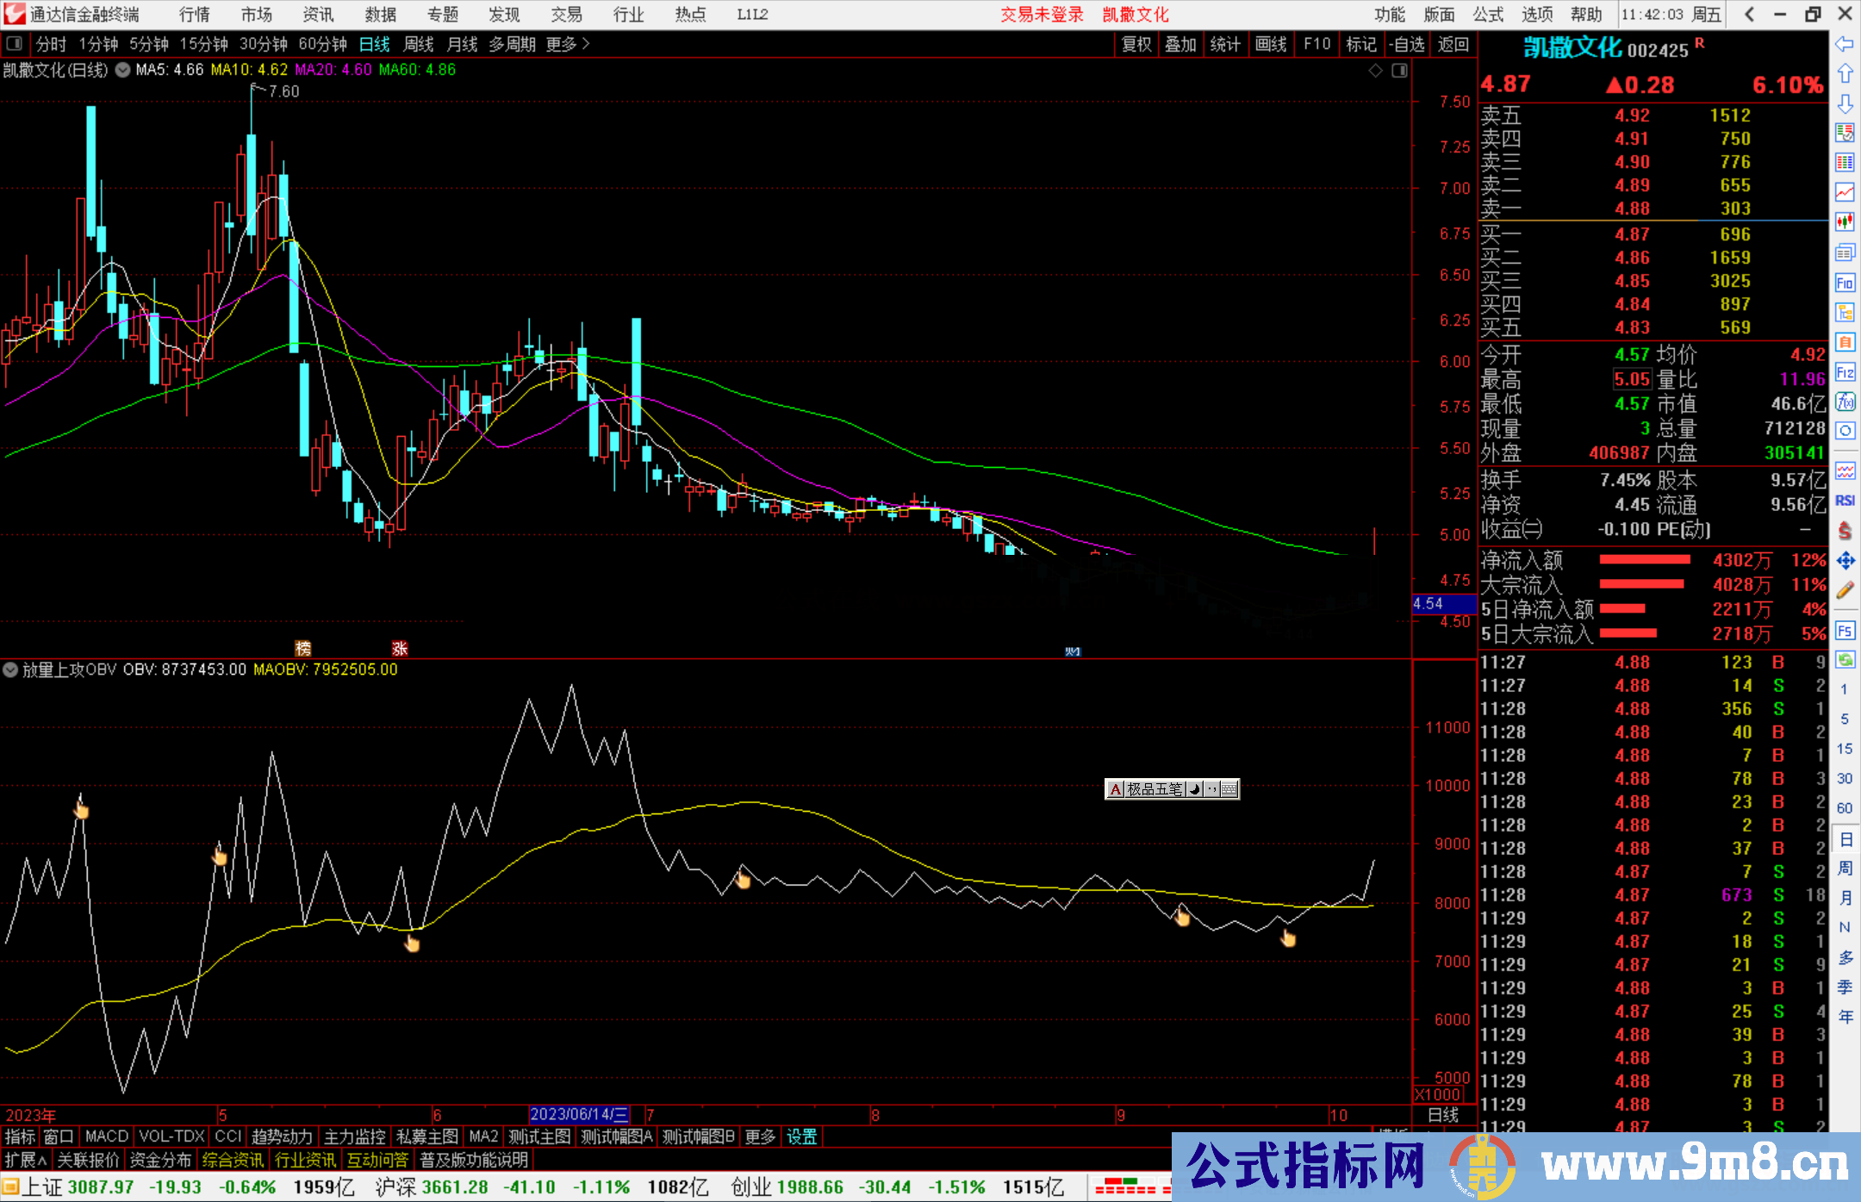Screen dimensions: 1861x1202
Task: Click the f(x) formula sidebar icon
Action: [1845, 402]
